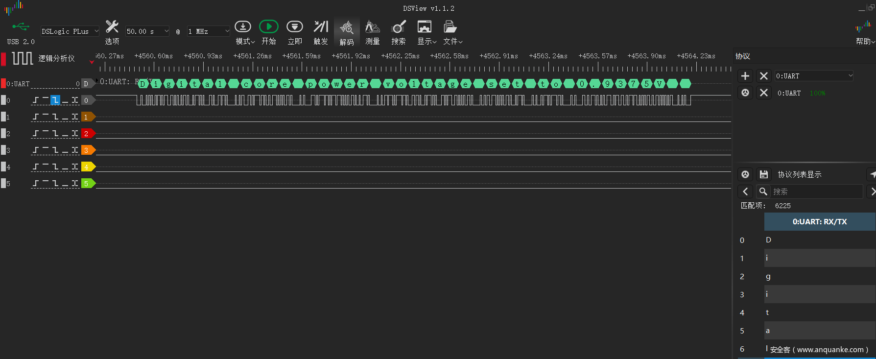
Task: Click the 0:UART: RX/TX column header
Action: pos(819,222)
